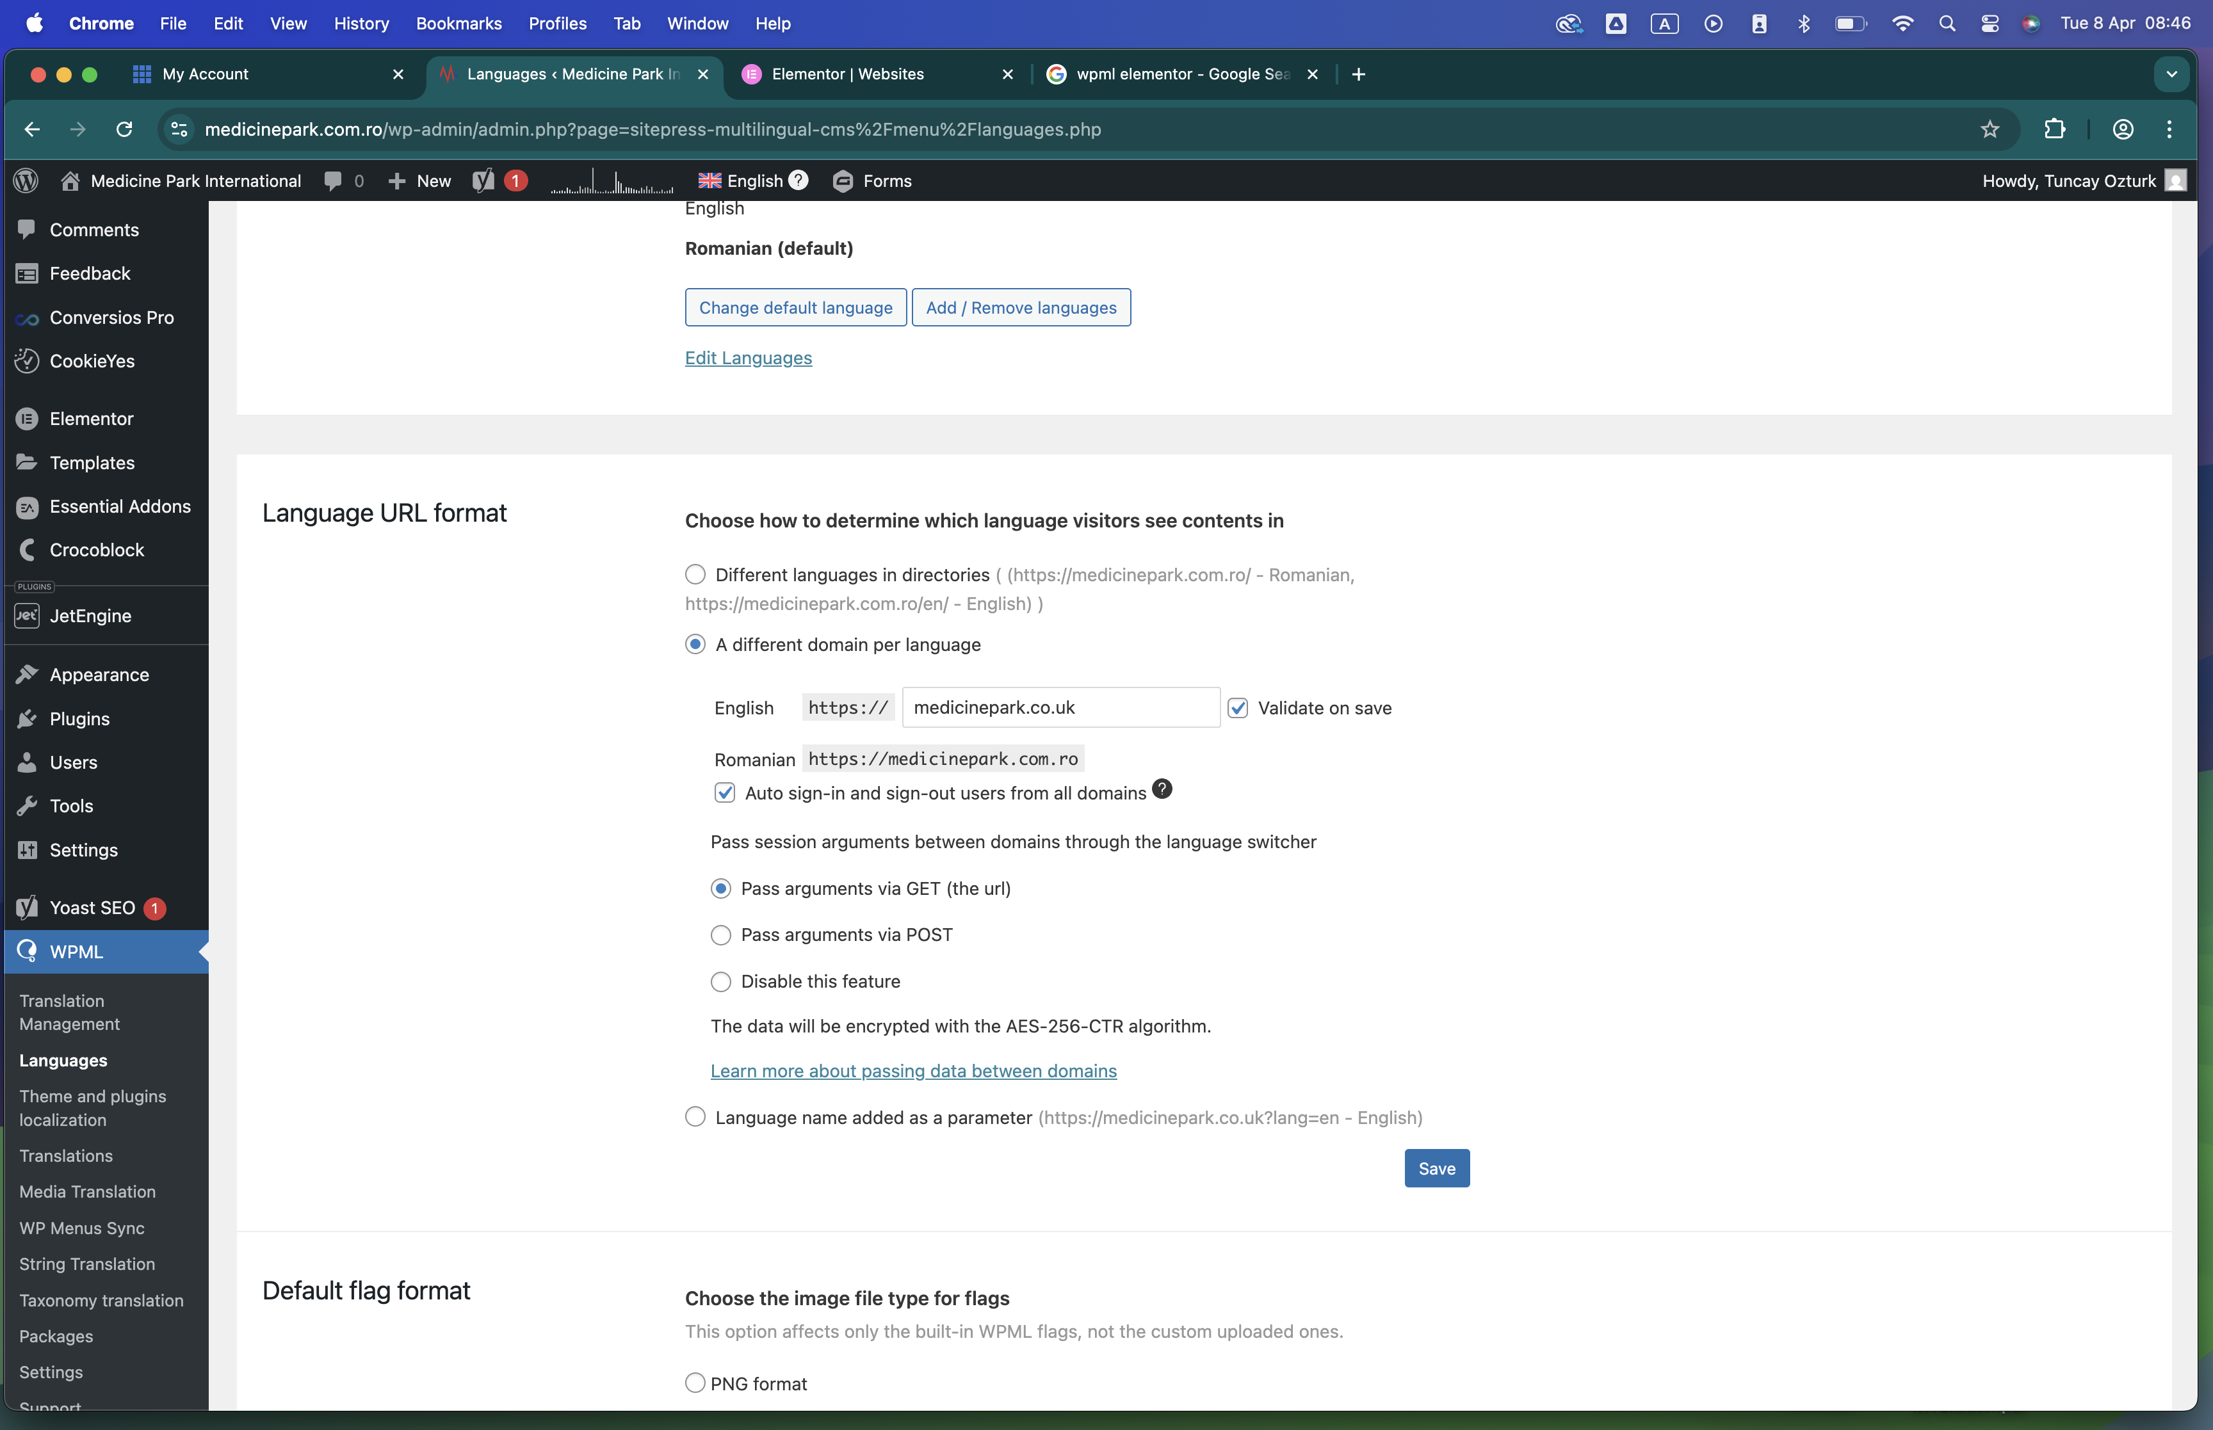
Task: Click the user avatar next to Howdy
Action: pyautogui.click(x=2176, y=180)
